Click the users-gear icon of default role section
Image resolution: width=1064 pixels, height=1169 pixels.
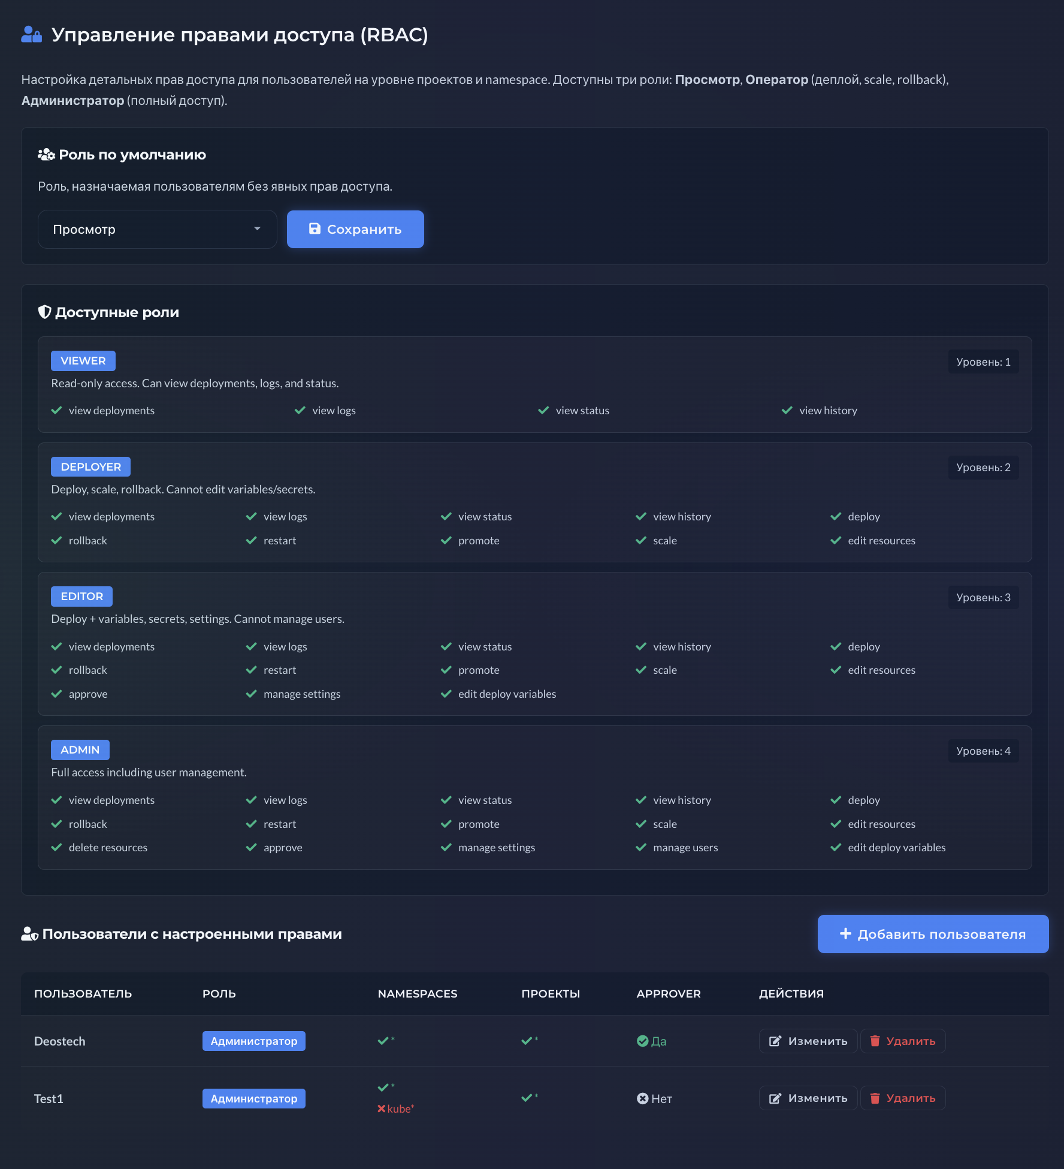(x=46, y=155)
